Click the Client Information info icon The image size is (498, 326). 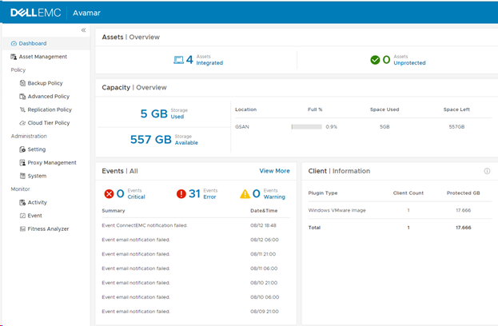(x=487, y=171)
